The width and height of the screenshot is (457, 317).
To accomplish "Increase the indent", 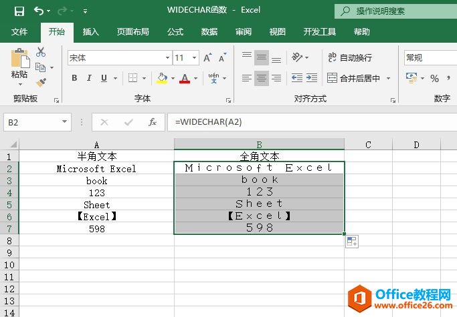I will pos(312,78).
